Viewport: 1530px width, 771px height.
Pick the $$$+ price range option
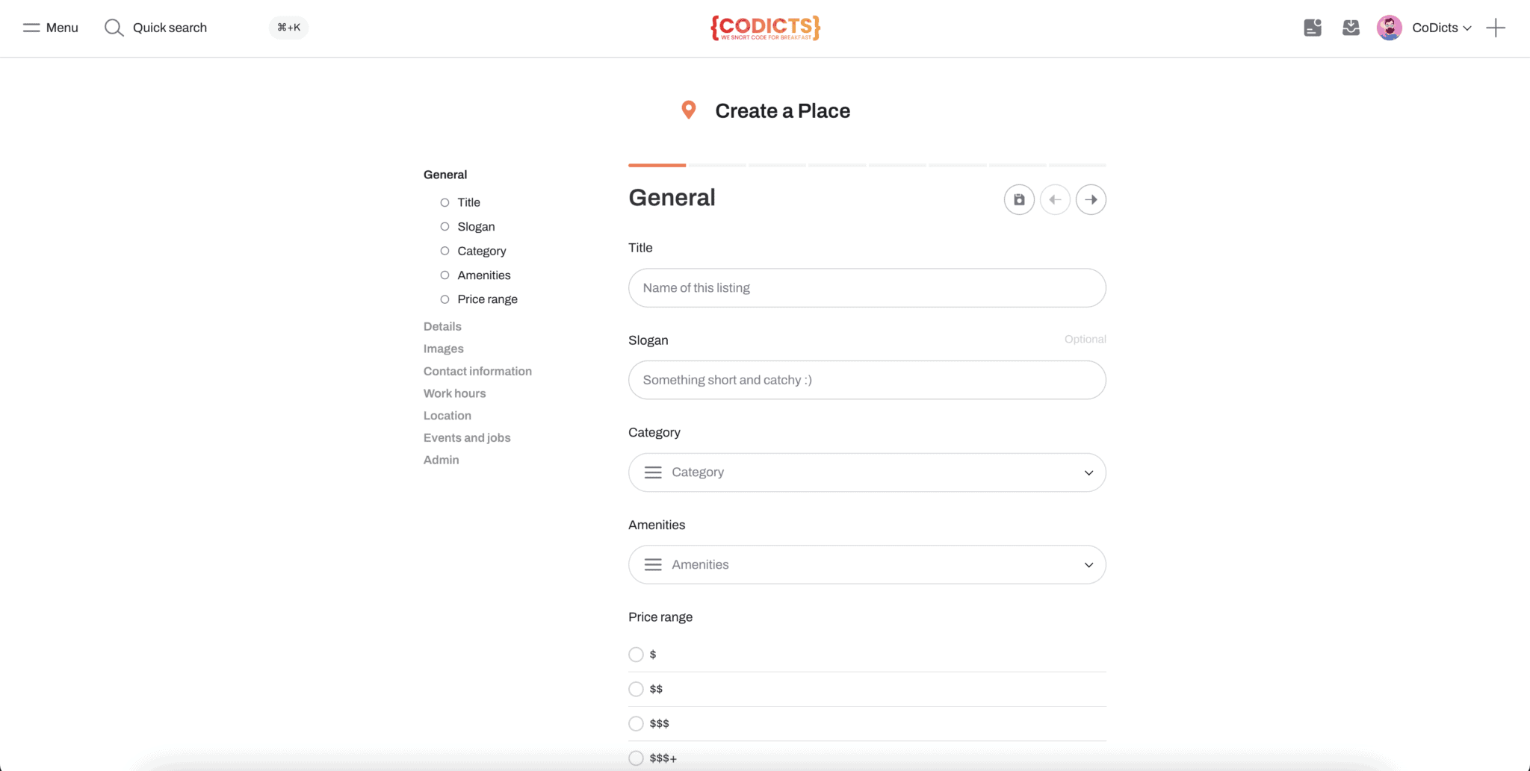[636, 758]
